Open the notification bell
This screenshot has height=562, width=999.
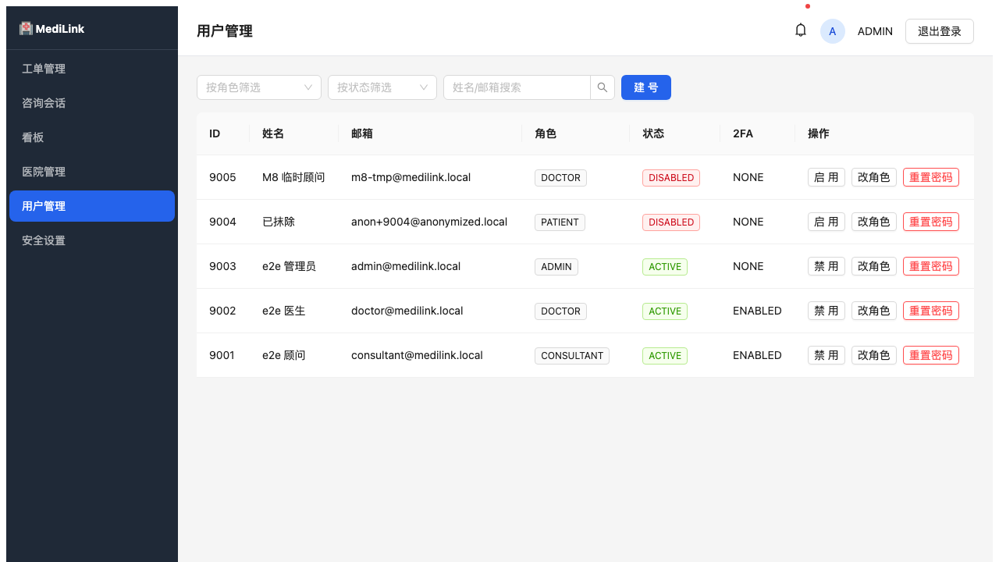[x=801, y=30]
